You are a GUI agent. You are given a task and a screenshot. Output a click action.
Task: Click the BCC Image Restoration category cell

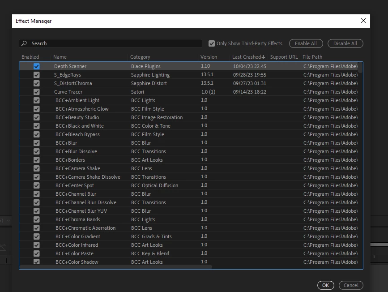coord(157,117)
